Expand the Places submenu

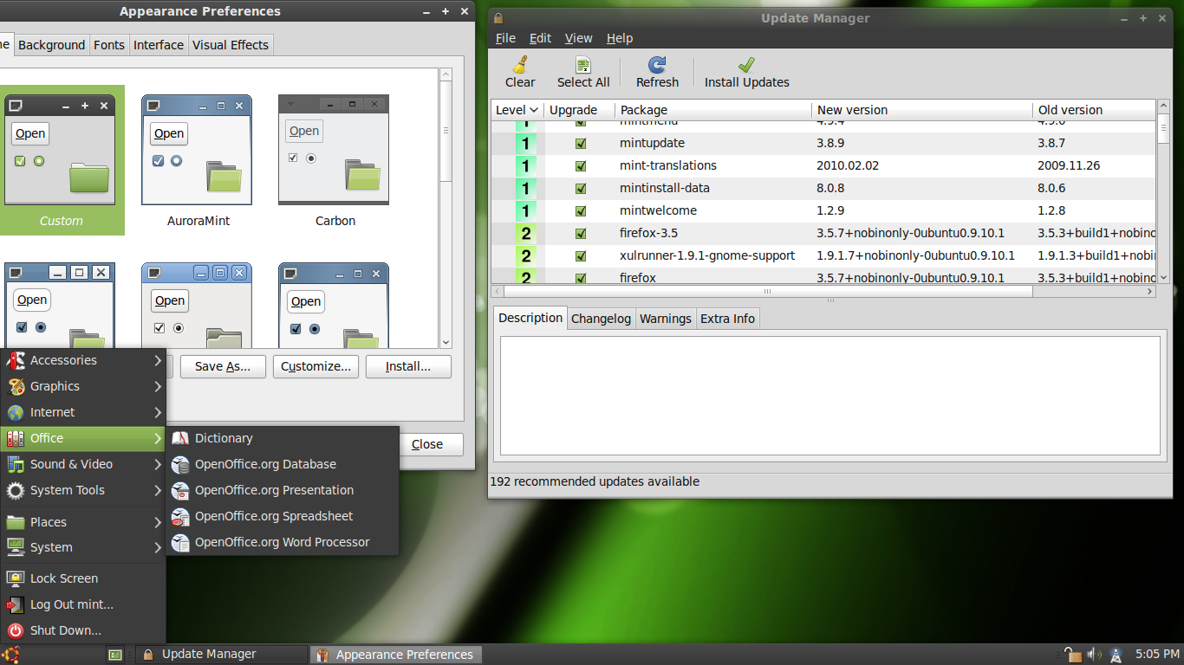click(x=83, y=522)
